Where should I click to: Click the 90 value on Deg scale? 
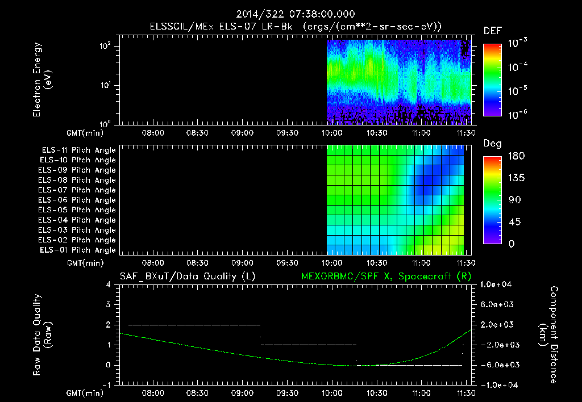(515, 200)
